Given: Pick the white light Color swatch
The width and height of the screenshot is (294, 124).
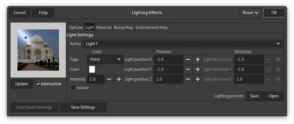Looking at the screenshot, I should coord(92,69).
